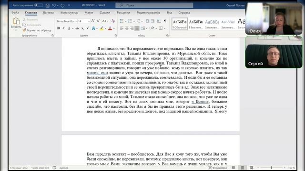Open the Change case Aa dropdown
This screenshot has height=171, width=305.
pos(105,21)
